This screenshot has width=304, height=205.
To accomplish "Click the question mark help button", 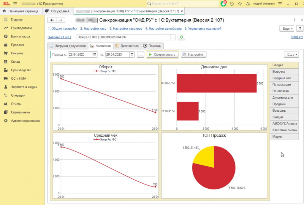I will tap(300, 29).
